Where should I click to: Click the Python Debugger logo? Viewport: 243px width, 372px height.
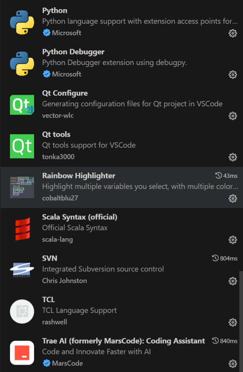(x=22, y=63)
